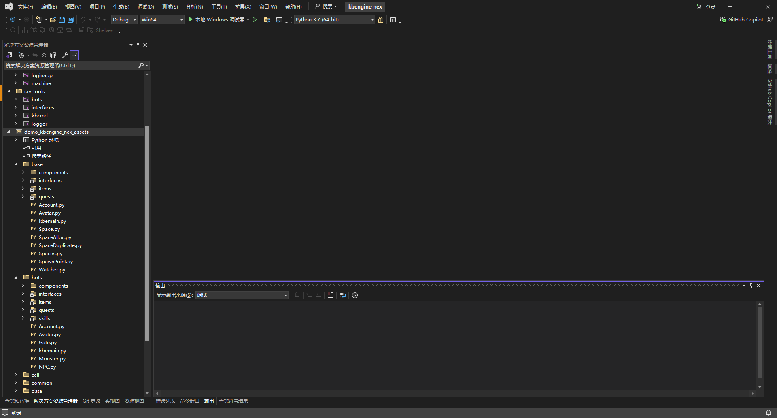Expand the cell folder in the tree

pyautogui.click(x=16, y=375)
